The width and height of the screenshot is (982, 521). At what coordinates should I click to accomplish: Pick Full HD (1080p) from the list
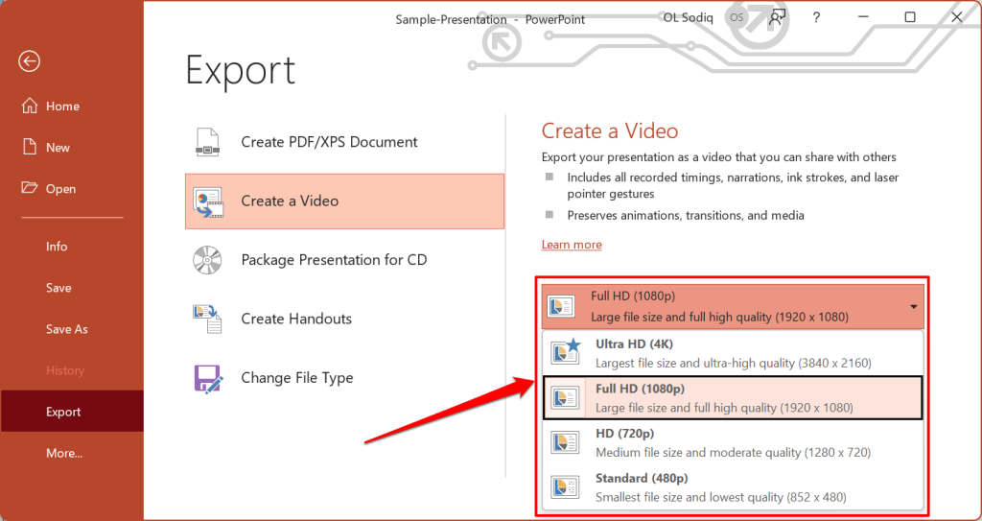pyautogui.click(x=732, y=397)
